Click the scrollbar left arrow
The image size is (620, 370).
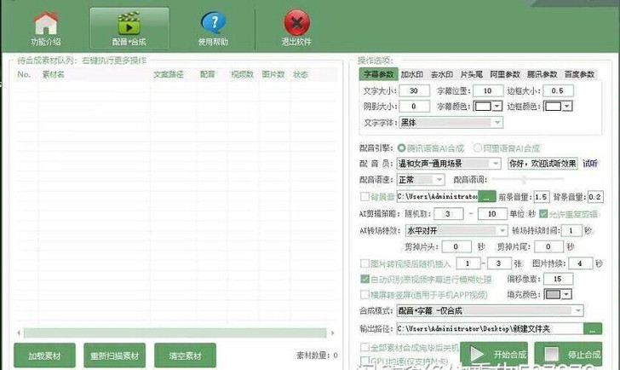pos(19,332)
